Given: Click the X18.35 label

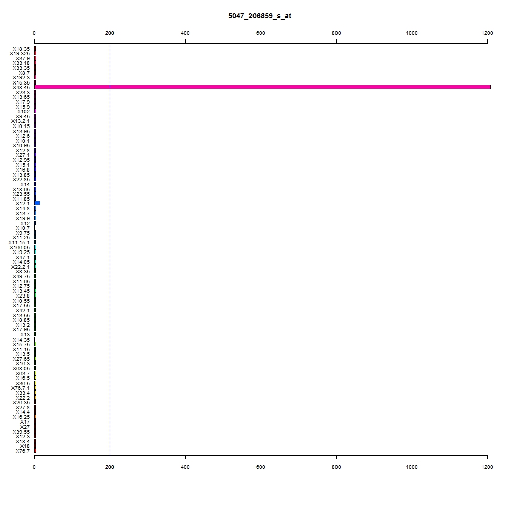Looking at the screenshot, I should (x=21, y=49).
